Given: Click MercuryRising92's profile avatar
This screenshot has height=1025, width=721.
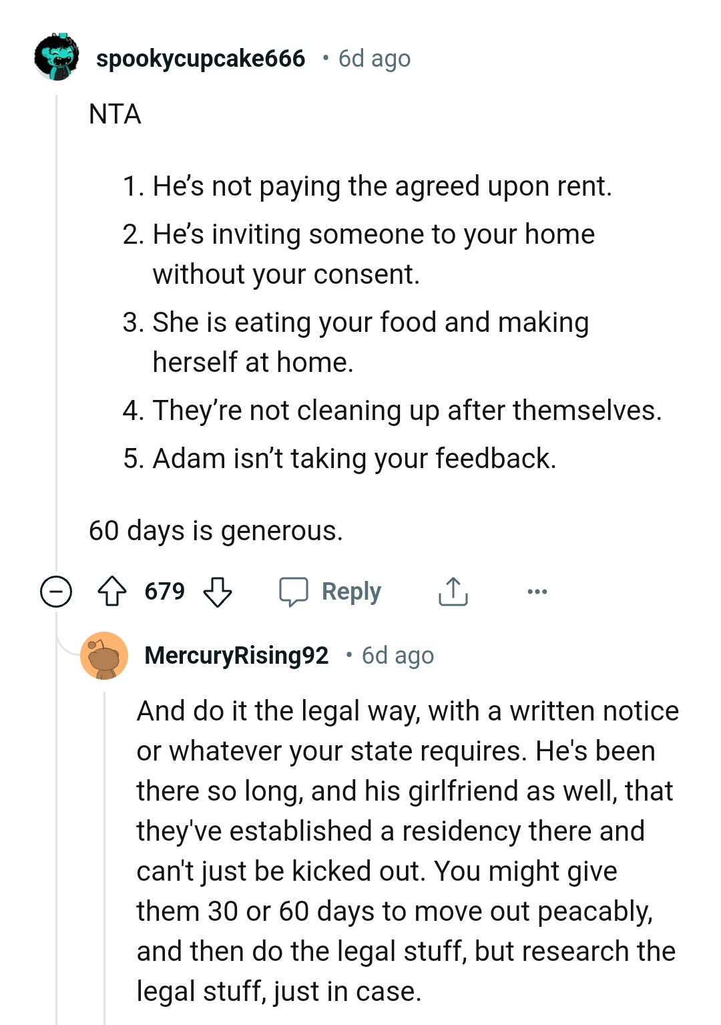Looking at the screenshot, I should pyautogui.click(x=105, y=656).
